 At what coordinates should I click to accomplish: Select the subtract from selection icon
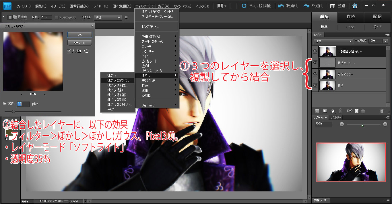pyautogui.click(x=19, y=17)
